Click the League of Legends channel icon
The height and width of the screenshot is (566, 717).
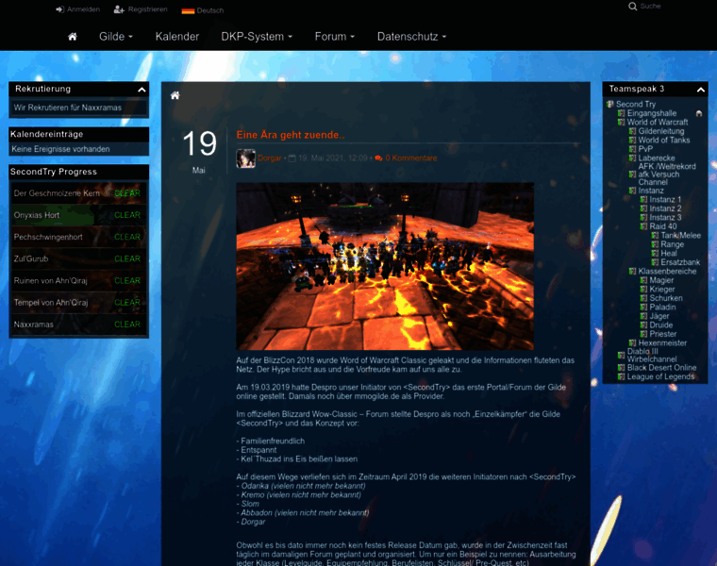(x=621, y=376)
